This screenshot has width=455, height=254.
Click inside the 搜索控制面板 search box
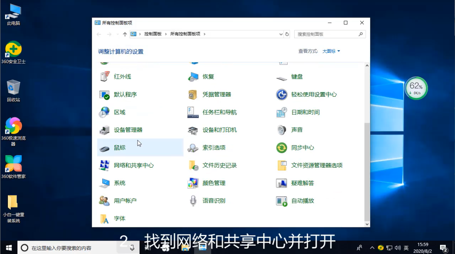coord(326,34)
